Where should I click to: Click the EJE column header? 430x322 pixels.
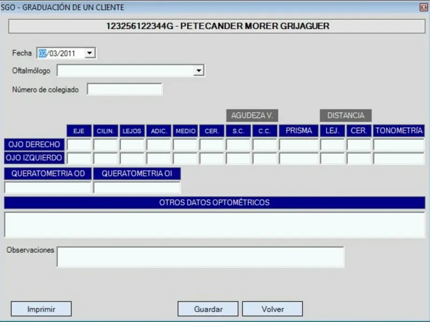click(x=79, y=131)
